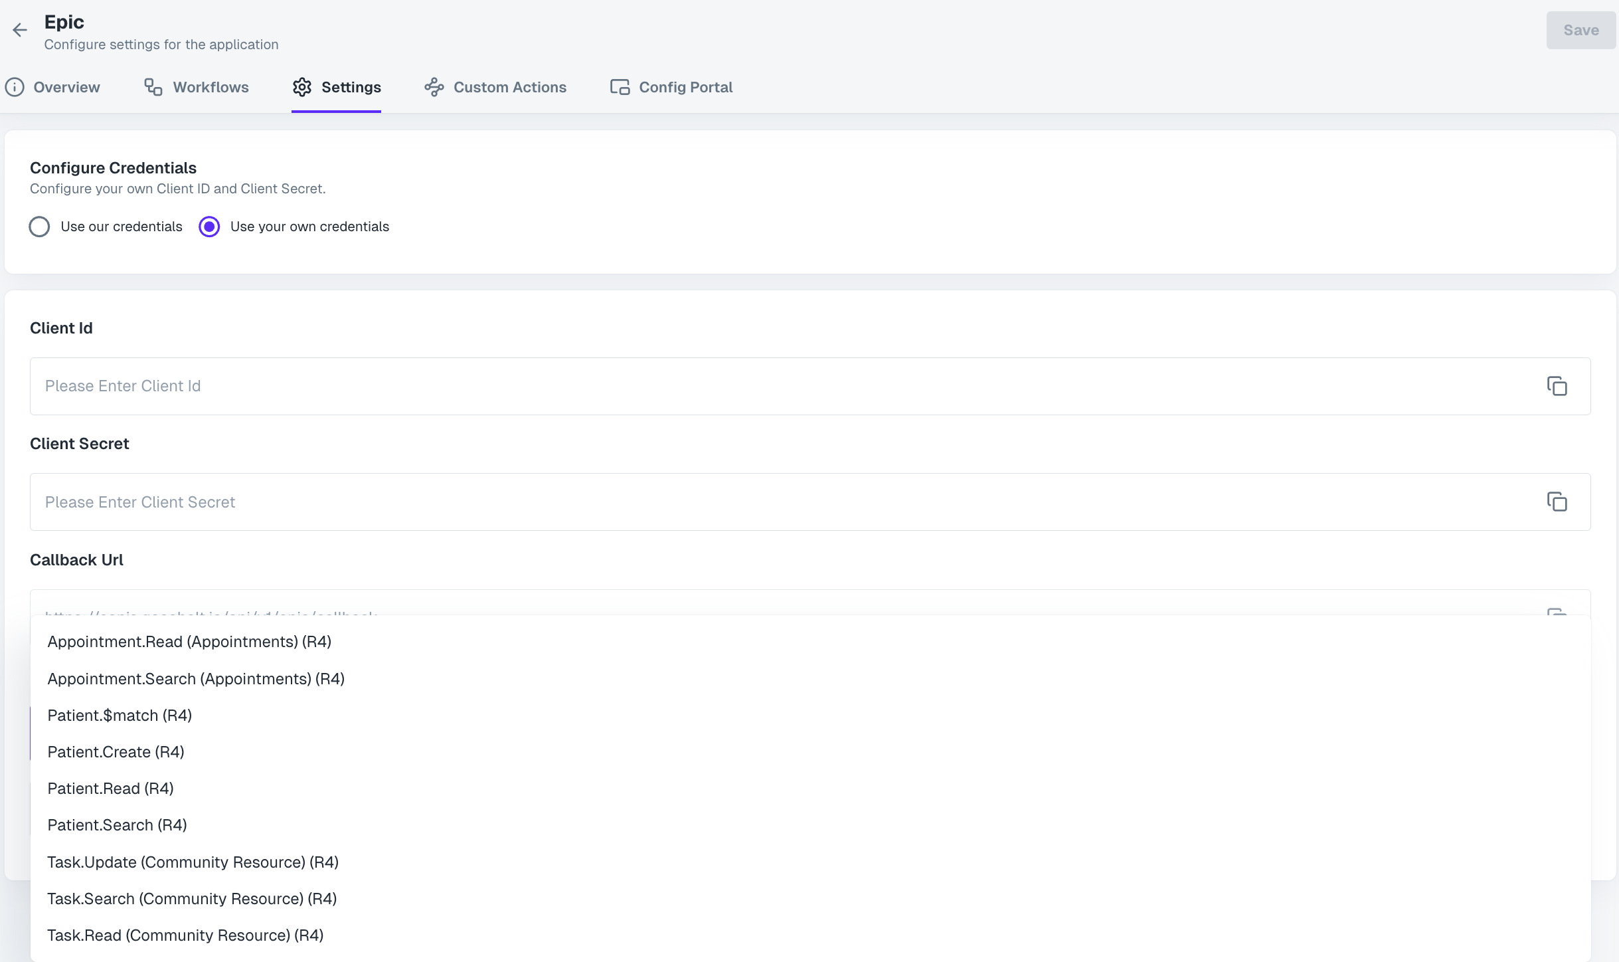Click the Settings gear icon

point(303,87)
